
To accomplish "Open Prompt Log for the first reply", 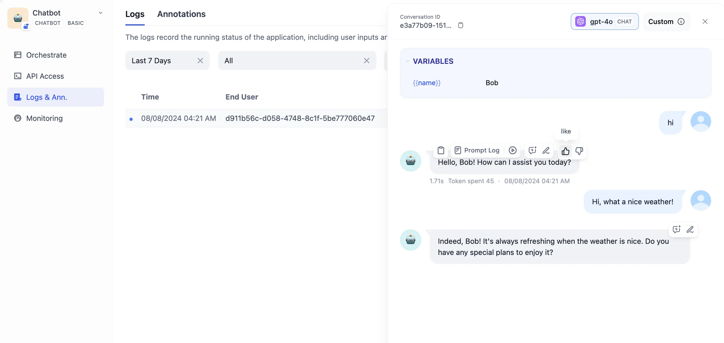I will (x=477, y=150).
